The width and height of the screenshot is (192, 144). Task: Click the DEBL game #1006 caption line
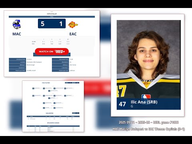[148, 122]
